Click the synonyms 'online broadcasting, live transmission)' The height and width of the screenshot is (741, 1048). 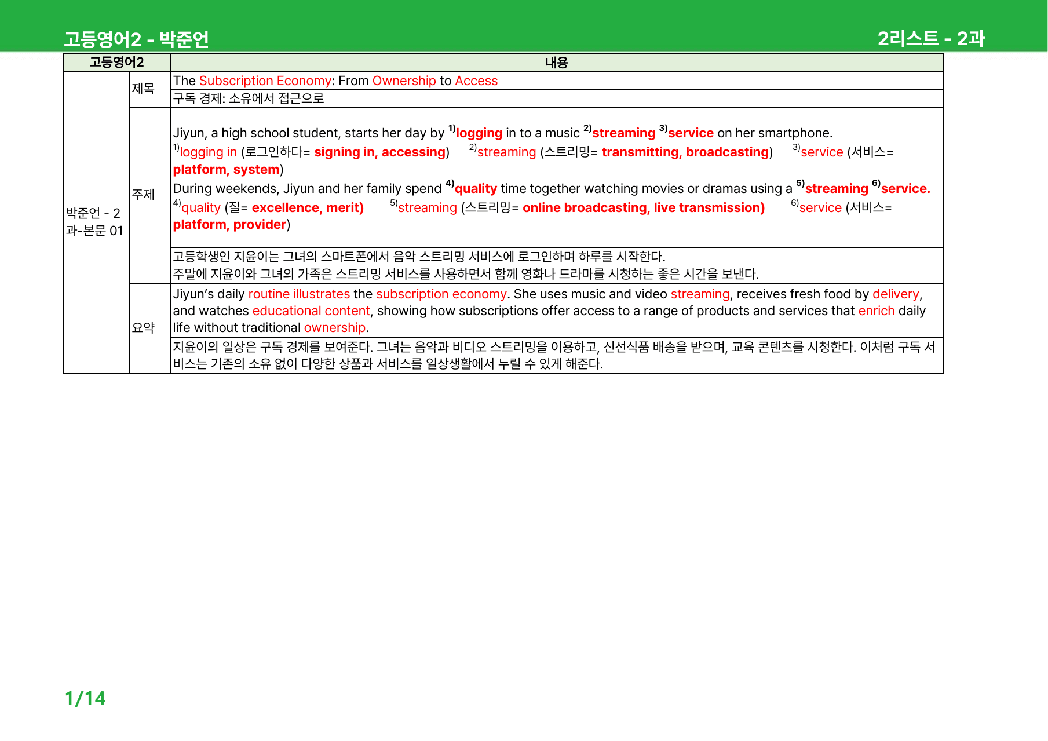point(644,207)
